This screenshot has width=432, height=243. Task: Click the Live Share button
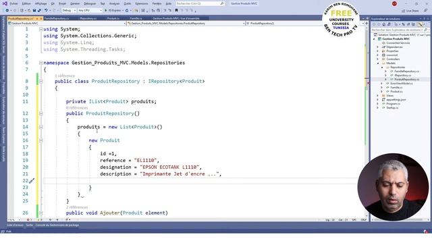(410, 11)
